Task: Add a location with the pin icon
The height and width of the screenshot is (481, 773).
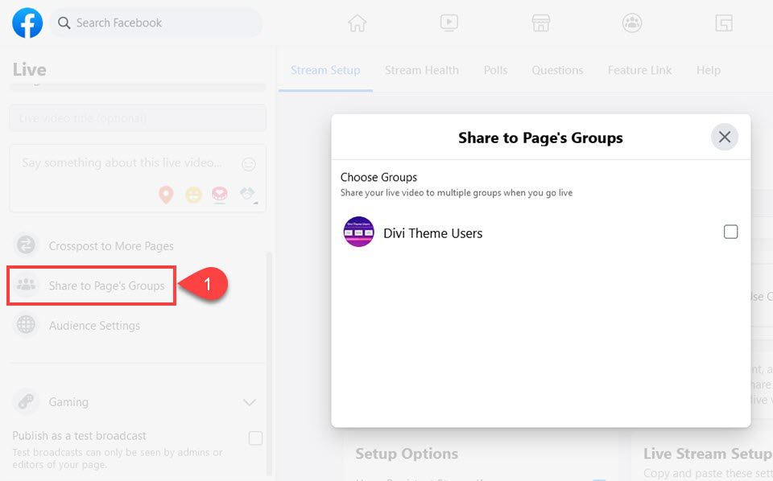Action: [166, 195]
